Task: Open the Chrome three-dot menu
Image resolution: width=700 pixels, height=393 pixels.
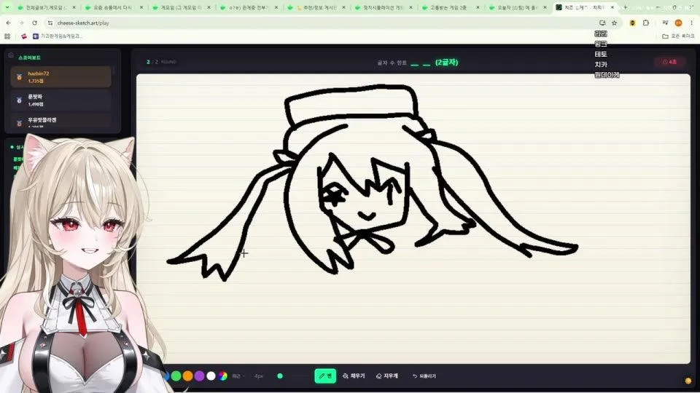Action: [691, 23]
